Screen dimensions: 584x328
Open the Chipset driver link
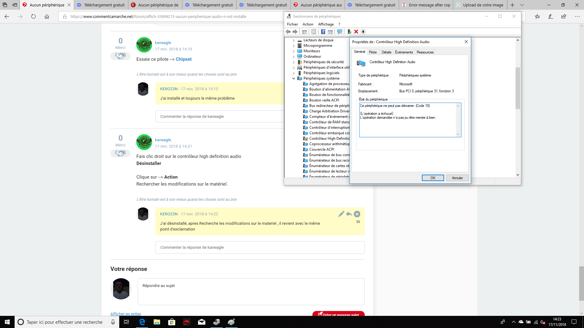[183, 59]
